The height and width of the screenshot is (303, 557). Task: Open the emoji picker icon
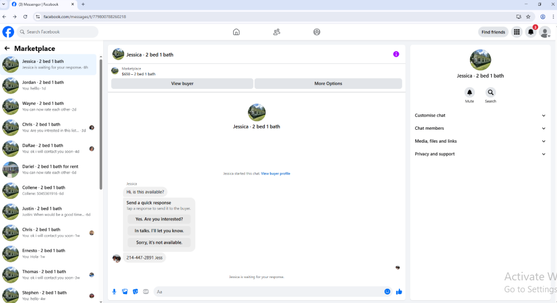[x=387, y=292]
